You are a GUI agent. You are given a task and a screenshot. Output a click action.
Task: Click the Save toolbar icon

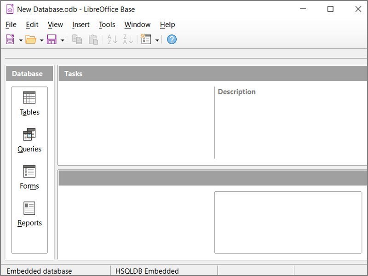coord(52,40)
